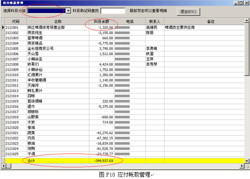
Task: Focus the 科目助记码查找 input box
Action: [x=113, y=11]
